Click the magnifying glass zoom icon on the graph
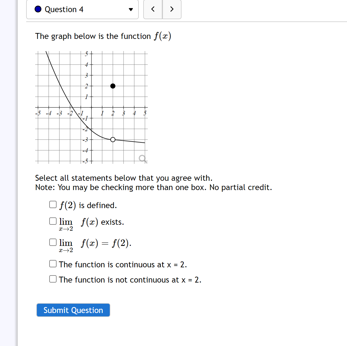The height and width of the screenshot is (346, 347). pos(143,159)
